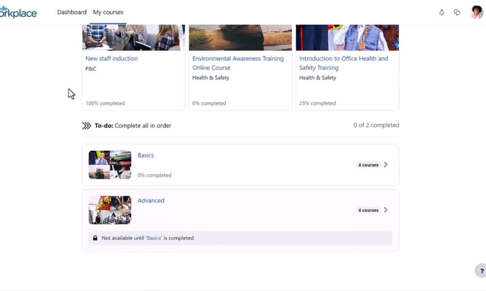Open the notifications bell

point(441,12)
